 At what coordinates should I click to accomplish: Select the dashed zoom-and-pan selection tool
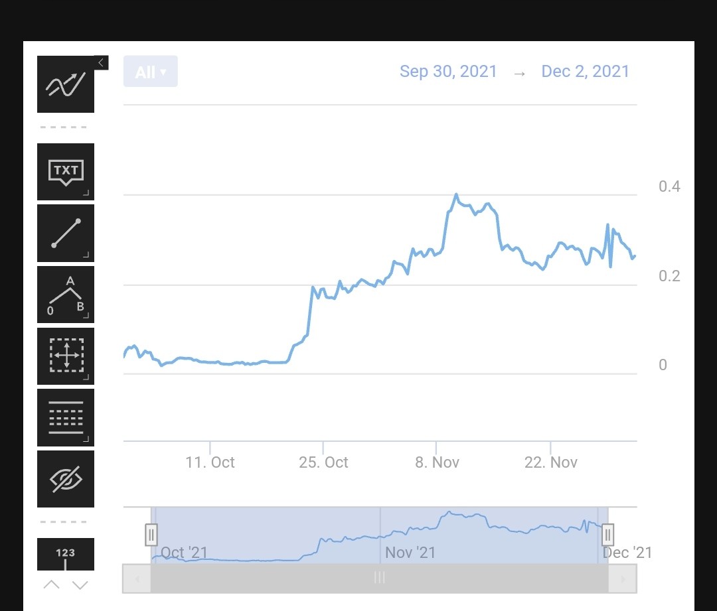65,356
